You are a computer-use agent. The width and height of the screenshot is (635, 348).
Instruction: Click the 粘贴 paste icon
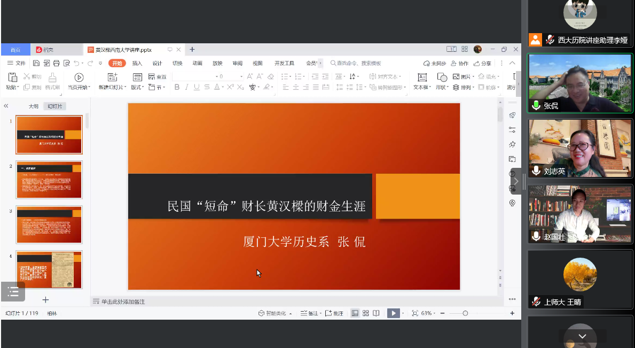[x=12, y=78]
